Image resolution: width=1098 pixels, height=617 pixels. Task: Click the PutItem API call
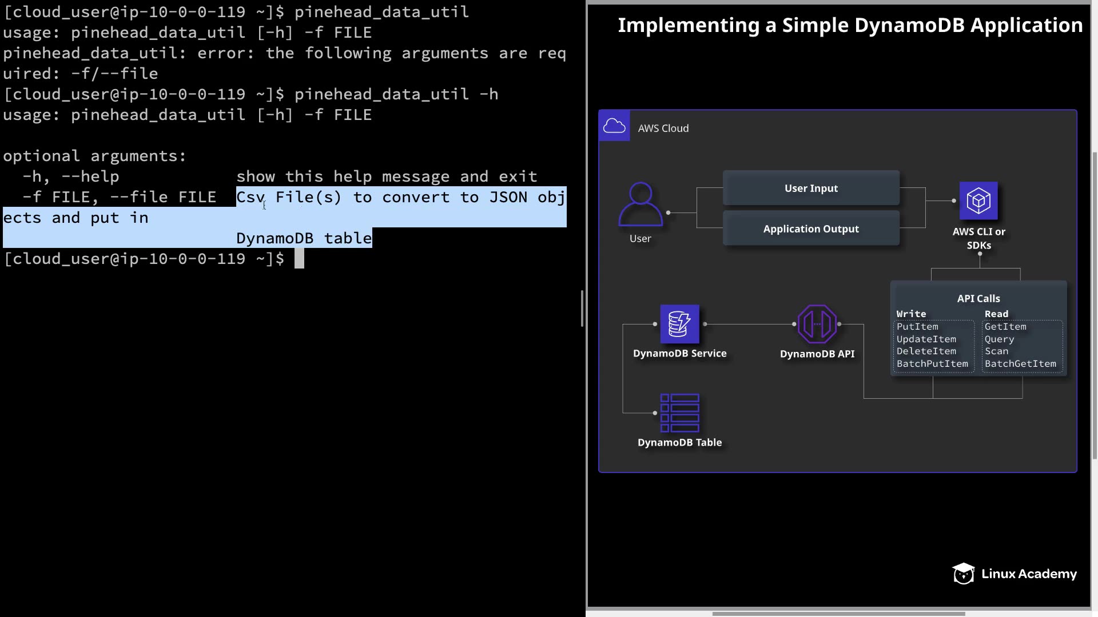917,327
